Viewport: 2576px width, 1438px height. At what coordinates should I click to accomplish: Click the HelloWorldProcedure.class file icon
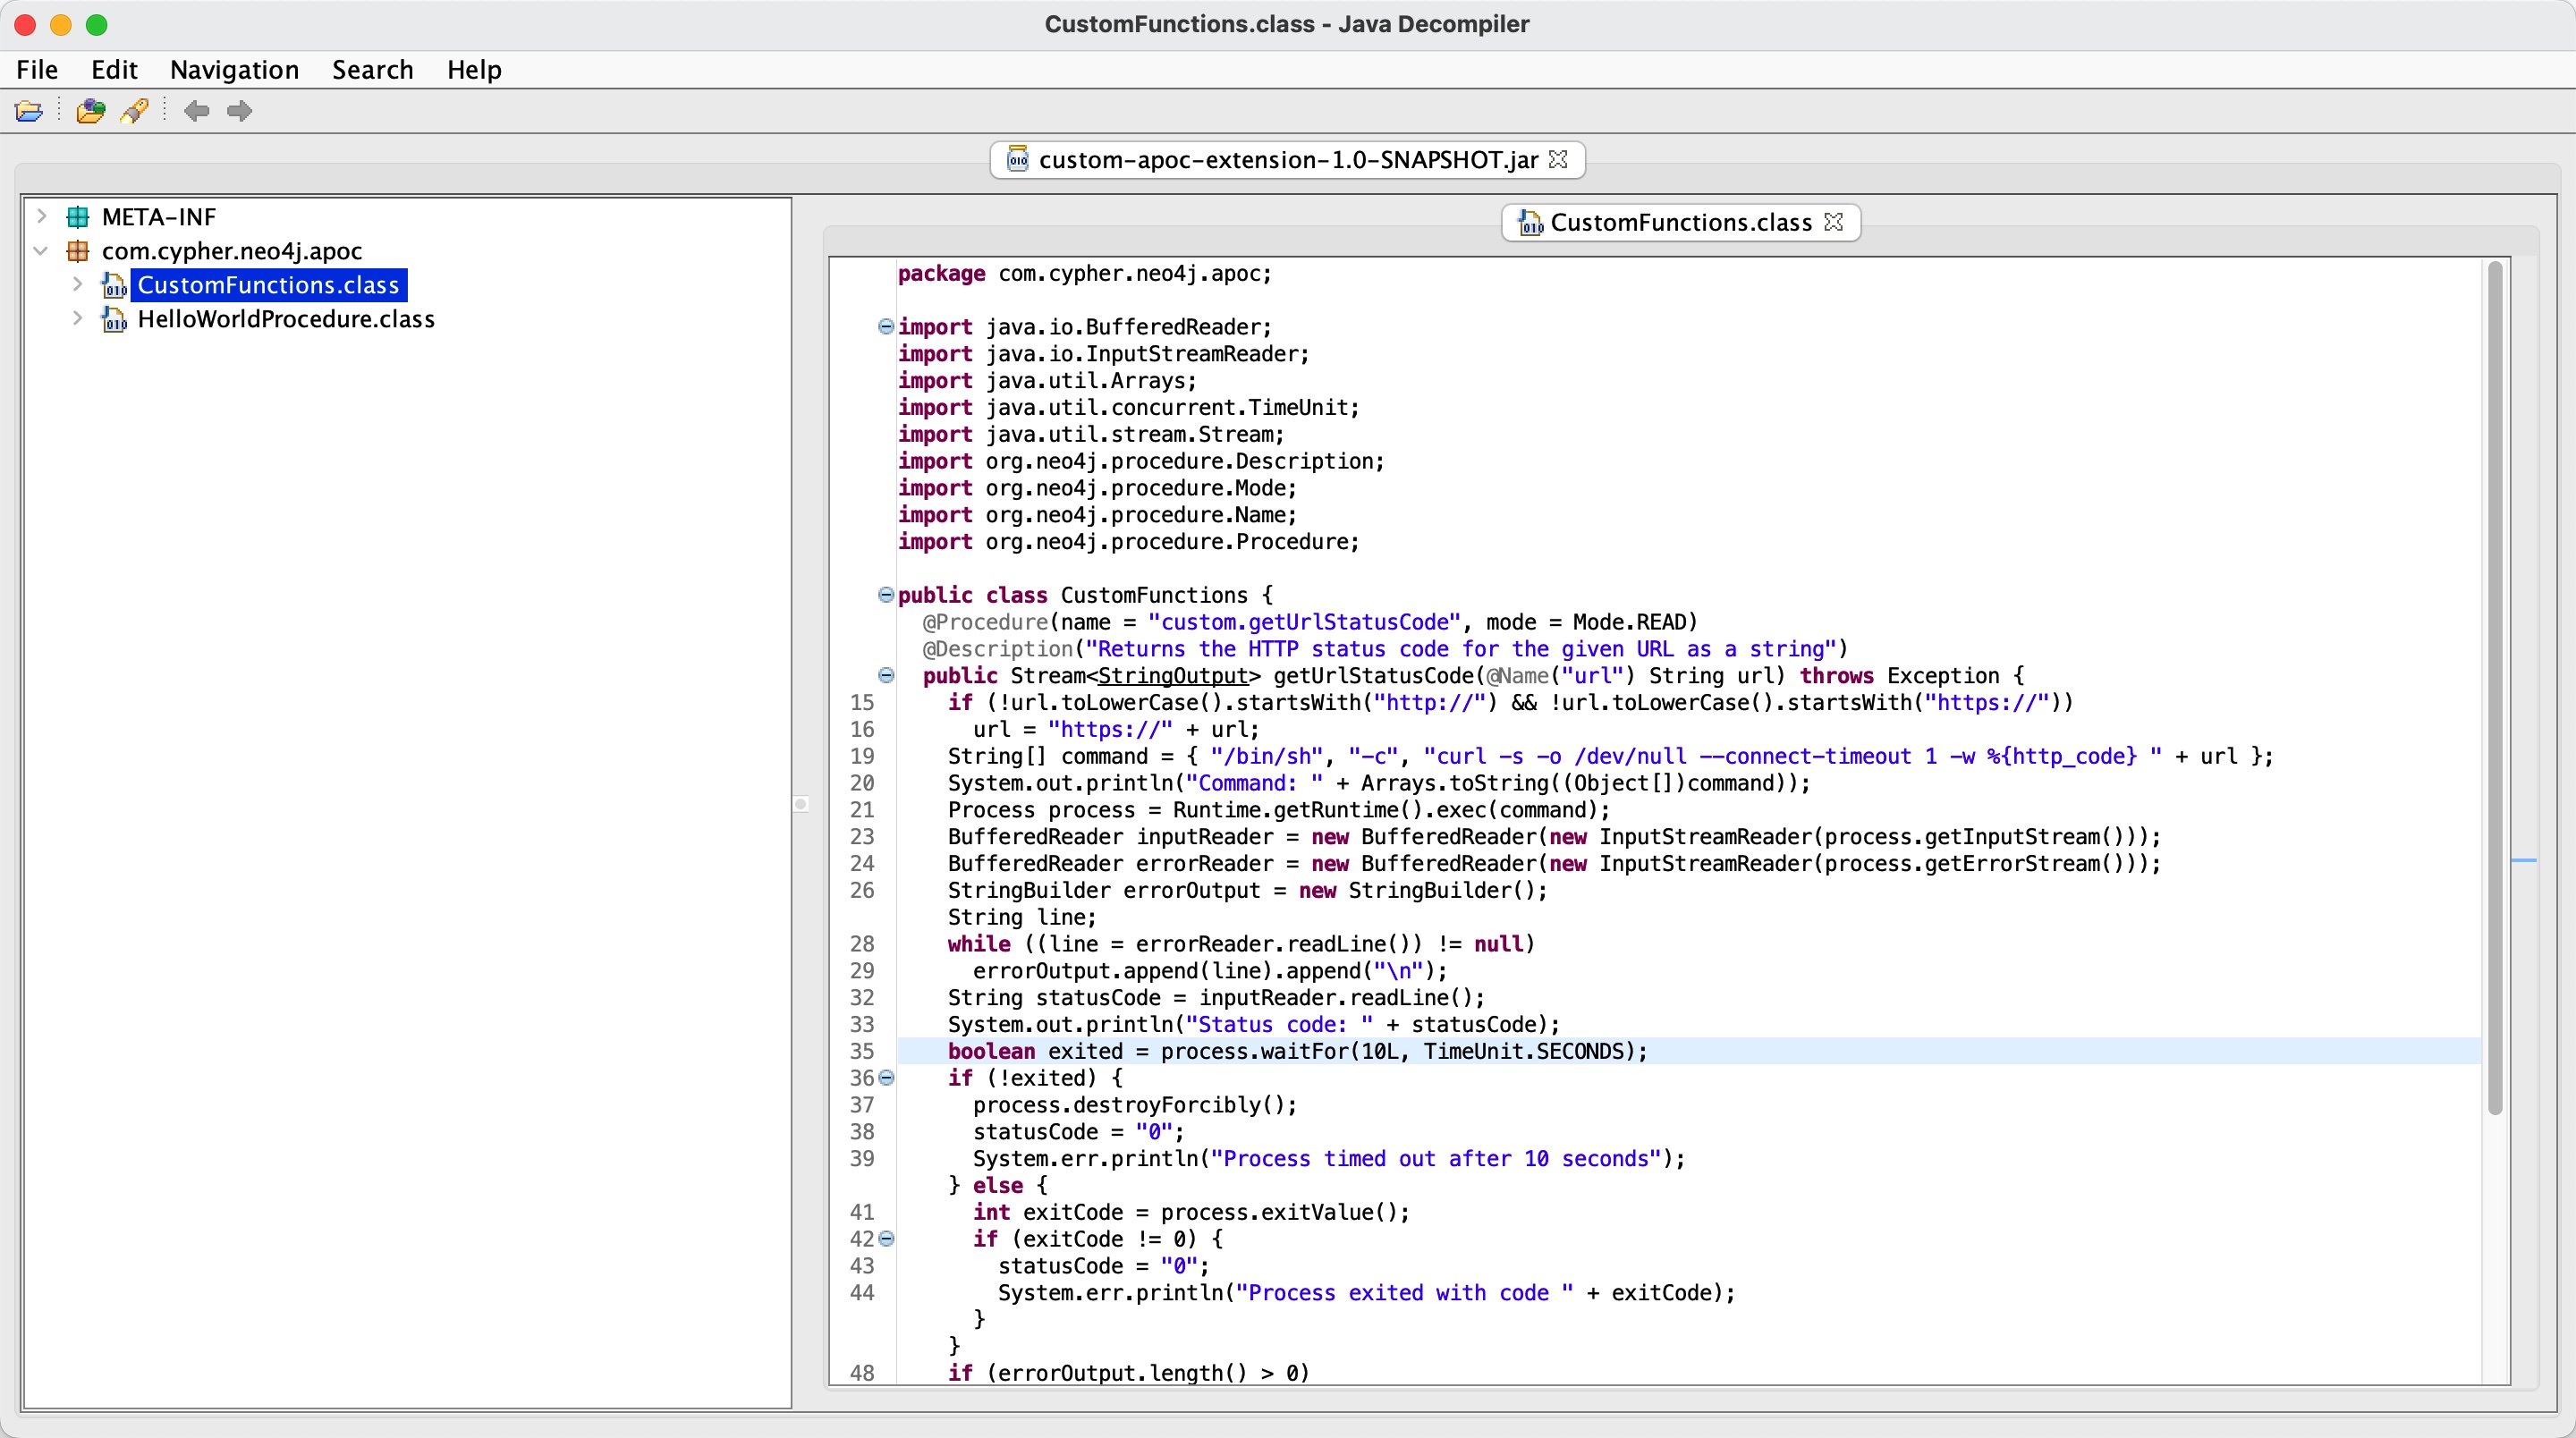tap(114, 320)
